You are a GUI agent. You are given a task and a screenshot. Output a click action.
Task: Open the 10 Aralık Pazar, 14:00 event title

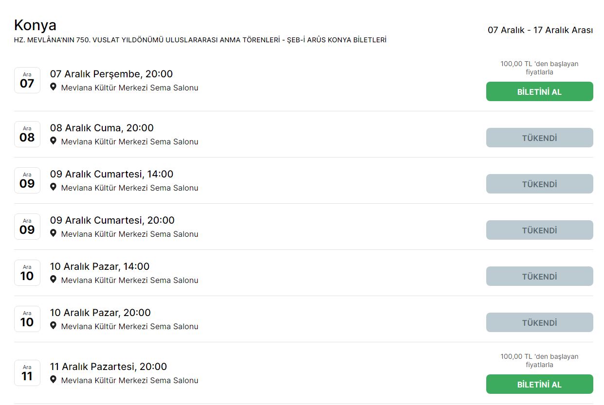100,266
